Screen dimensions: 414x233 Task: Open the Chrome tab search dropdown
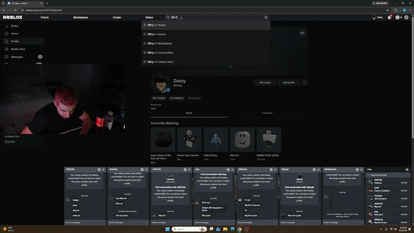point(3,3)
